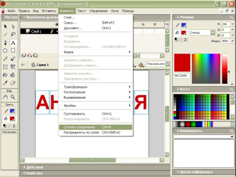Screen dimensions: 236x177
Task: Open the Файл menu
Action: [11, 11]
